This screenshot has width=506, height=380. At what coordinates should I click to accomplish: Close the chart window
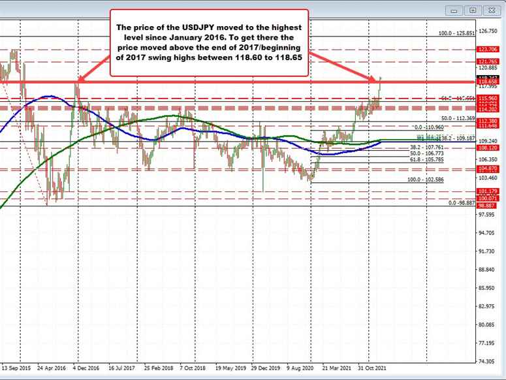click(x=491, y=10)
